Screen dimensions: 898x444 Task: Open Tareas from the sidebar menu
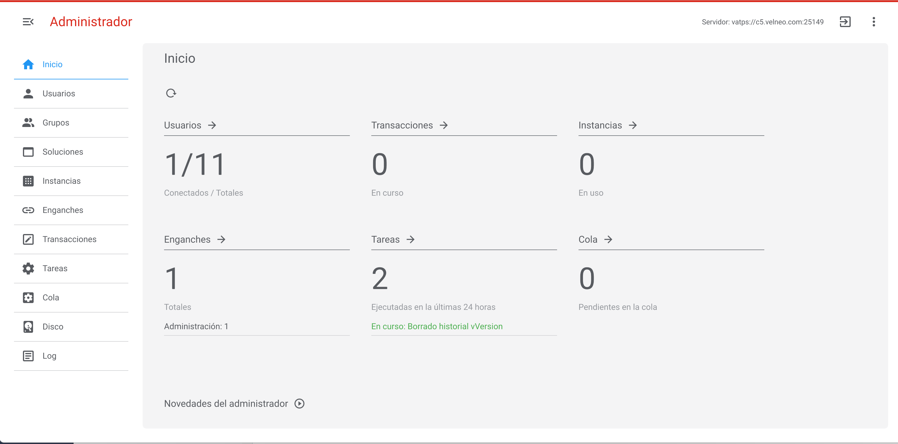tap(71, 269)
